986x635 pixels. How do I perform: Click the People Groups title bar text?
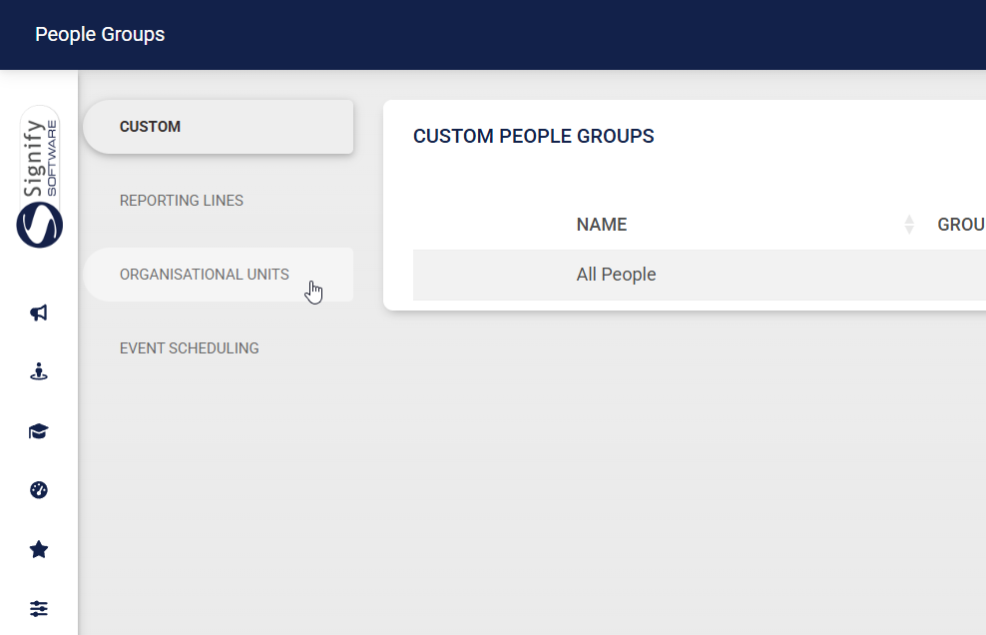(100, 34)
